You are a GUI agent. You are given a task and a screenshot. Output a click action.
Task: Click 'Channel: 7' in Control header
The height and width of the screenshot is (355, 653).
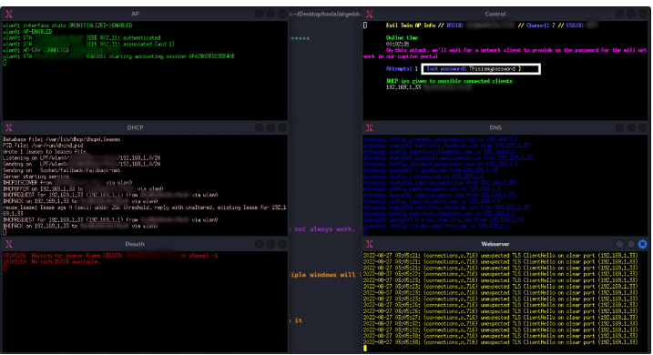pos(540,25)
